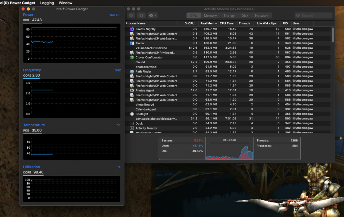Click the magnifier icon in the search field

coord(298,15)
